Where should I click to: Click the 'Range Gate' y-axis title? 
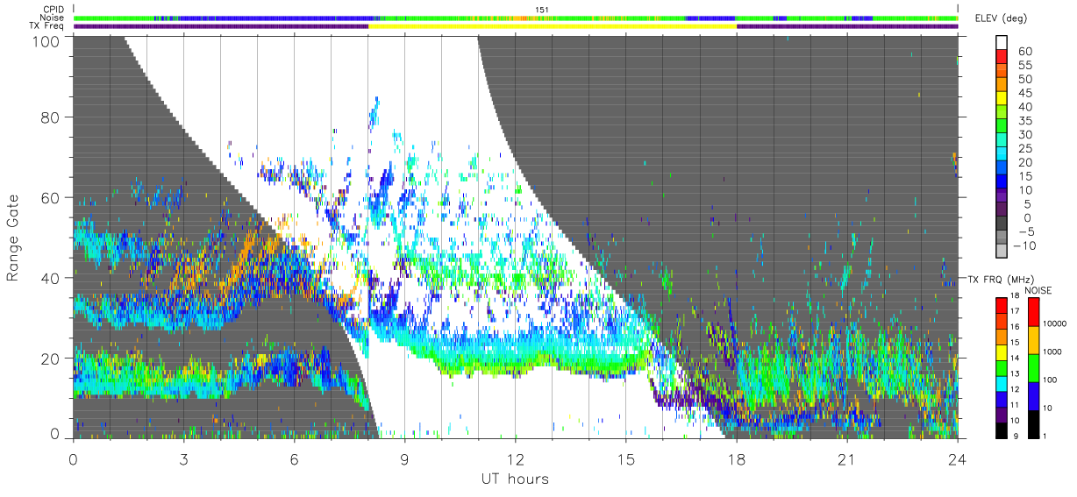(x=14, y=239)
